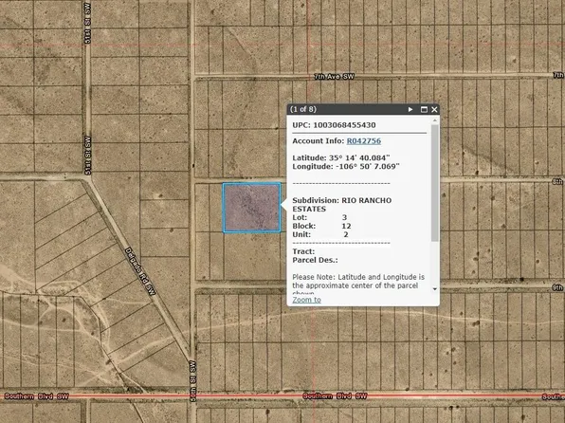Maximize the parcel info popup
Screen dimensions: 565x423
coord(424,109)
